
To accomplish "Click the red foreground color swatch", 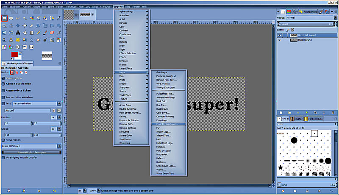I will [x=14, y=54].
